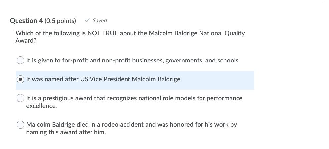
Task: Pick the rodeo accident answer radio button
Action: tap(20, 125)
